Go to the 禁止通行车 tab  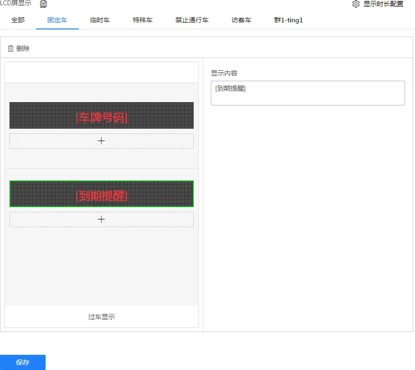point(192,20)
